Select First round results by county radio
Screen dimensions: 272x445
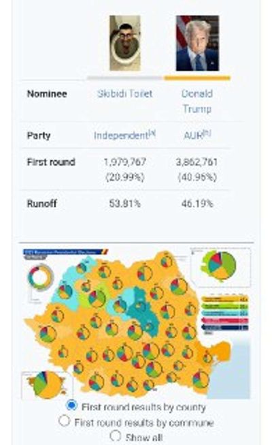(71, 405)
